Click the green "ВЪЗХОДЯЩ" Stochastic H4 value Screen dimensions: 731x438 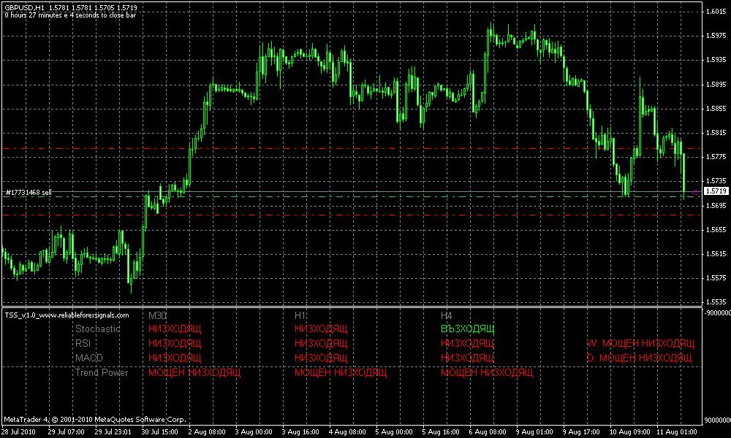tap(468, 329)
